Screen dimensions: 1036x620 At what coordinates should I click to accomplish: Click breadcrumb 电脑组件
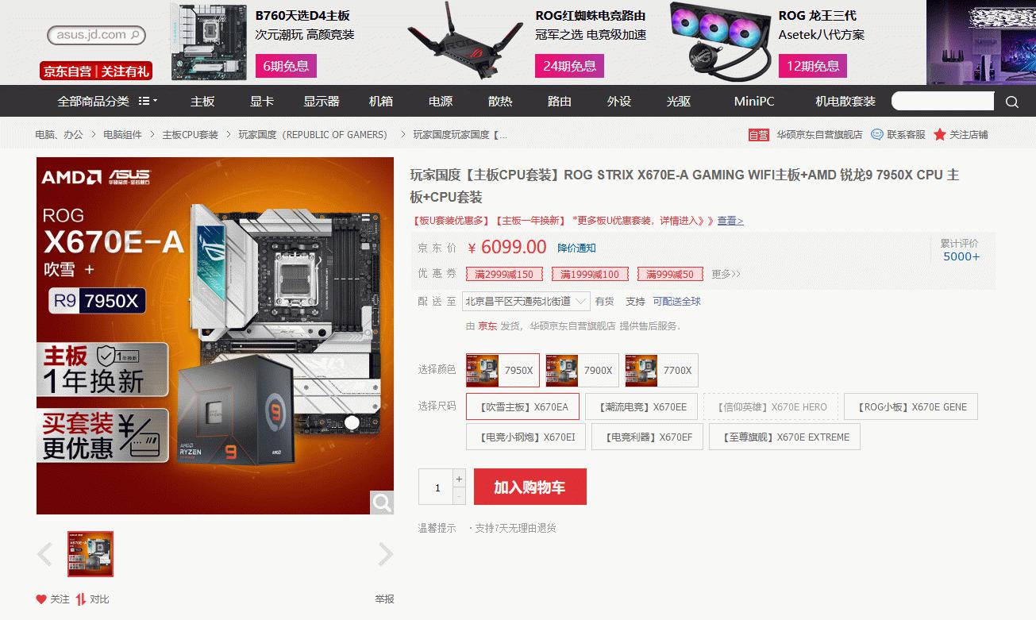coord(122,135)
